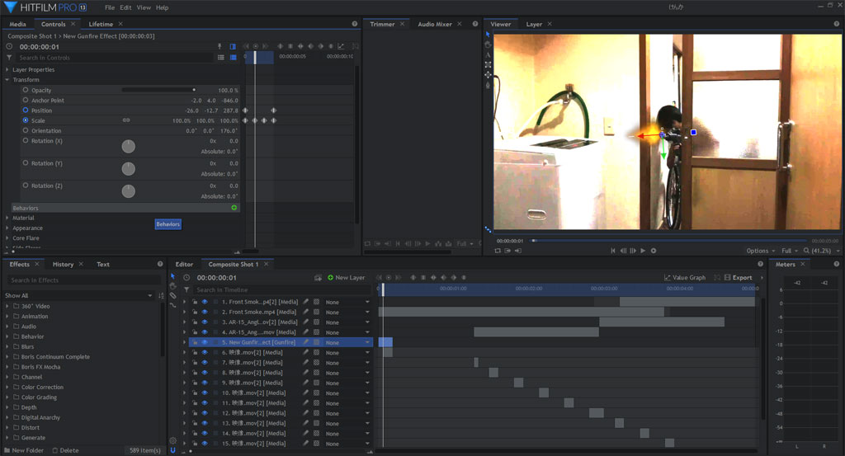Image resolution: width=845 pixels, height=456 pixels.
Task: Expand the Color Correction effects folder
Action: [x=7, y=388]
